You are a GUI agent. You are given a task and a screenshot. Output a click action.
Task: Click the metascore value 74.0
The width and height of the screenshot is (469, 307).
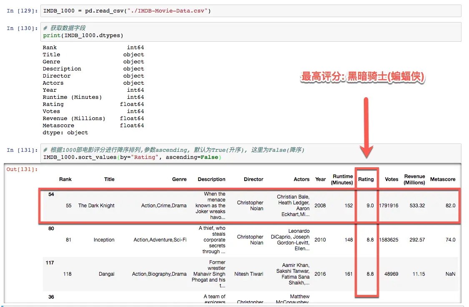tap(451, 240)
